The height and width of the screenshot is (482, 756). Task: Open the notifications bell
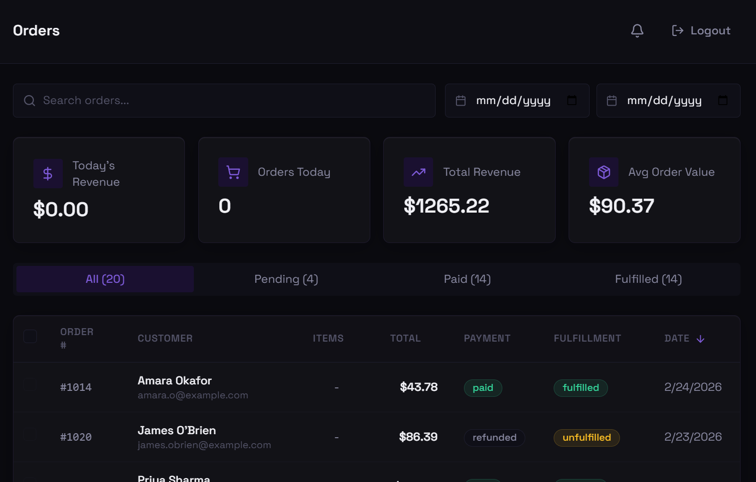coord(637,30)
